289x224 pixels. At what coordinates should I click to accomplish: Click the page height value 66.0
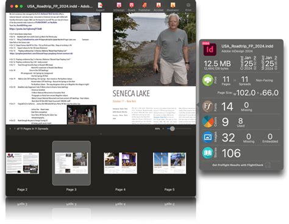tap(270, 93)
